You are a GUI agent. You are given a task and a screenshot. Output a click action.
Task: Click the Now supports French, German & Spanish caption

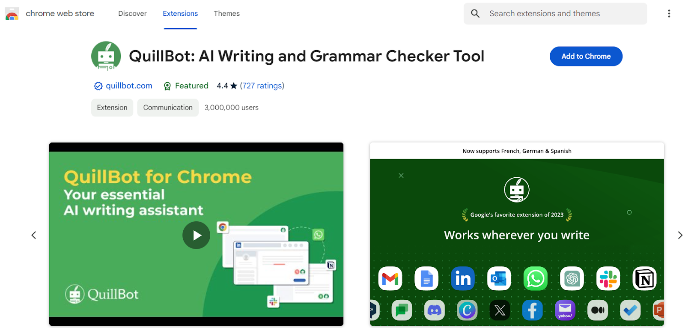pos(517,151)
